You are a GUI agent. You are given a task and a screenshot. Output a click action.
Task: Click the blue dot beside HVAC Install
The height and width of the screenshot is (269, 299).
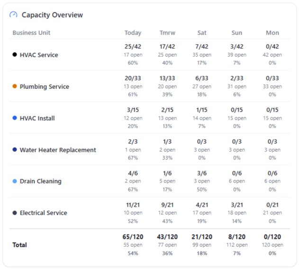[x=15, y=118]
